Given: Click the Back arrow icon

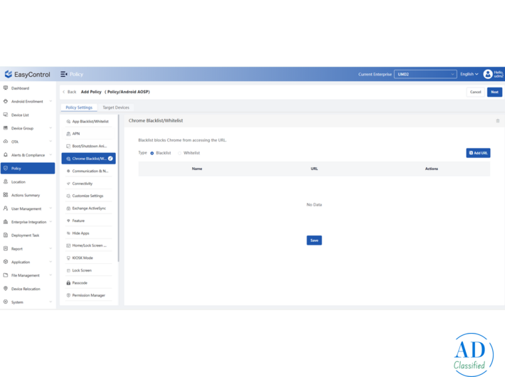Looking at the screenshot, I should pyautogui.click(x=64, y=92).
